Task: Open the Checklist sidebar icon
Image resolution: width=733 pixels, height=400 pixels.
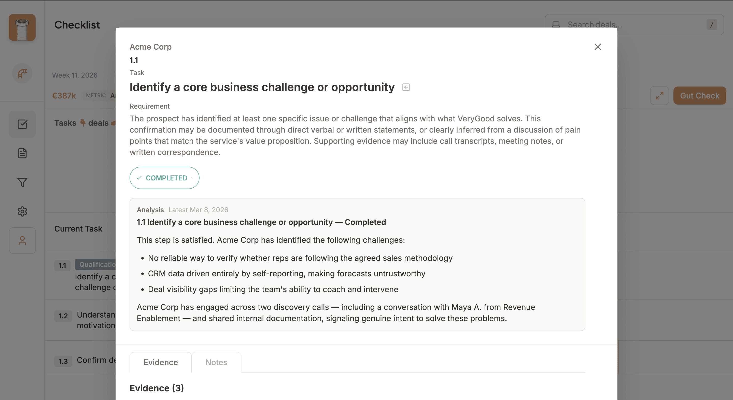Action: coord(22,124)
